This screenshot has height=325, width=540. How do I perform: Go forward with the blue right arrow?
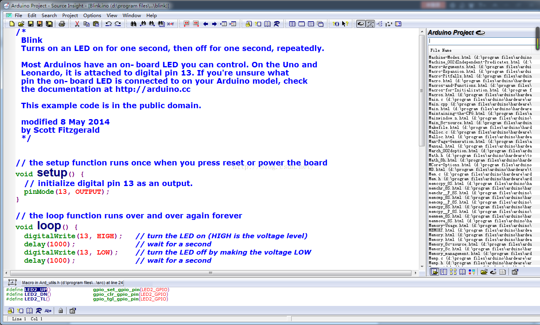[x=214, y=24]
